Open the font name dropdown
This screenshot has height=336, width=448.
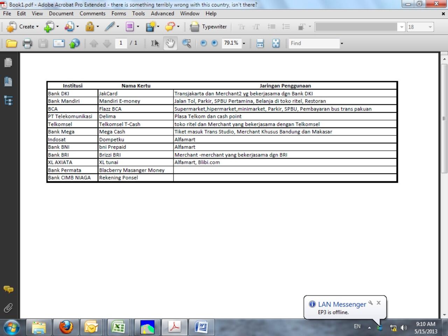(402, 27)
